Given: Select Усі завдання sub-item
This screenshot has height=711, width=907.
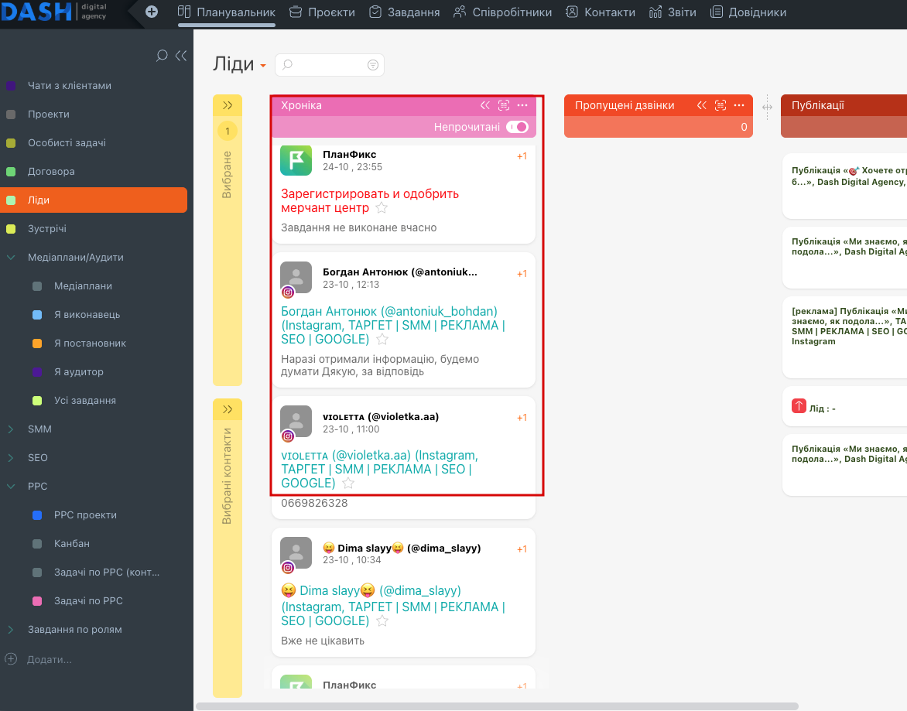Looking at the screenshot, I should pyautogui.click(x=85, y=401).
